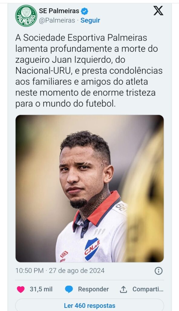This screenshot has height=311, width=179.
Task: Like the post with the pink heart
Action: coord(21,289)
